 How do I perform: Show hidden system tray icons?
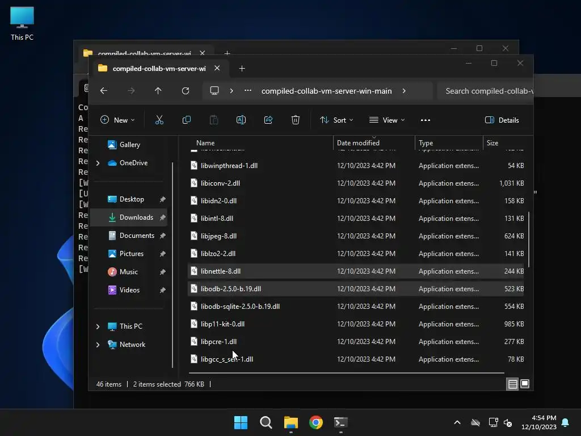[457, 422]
